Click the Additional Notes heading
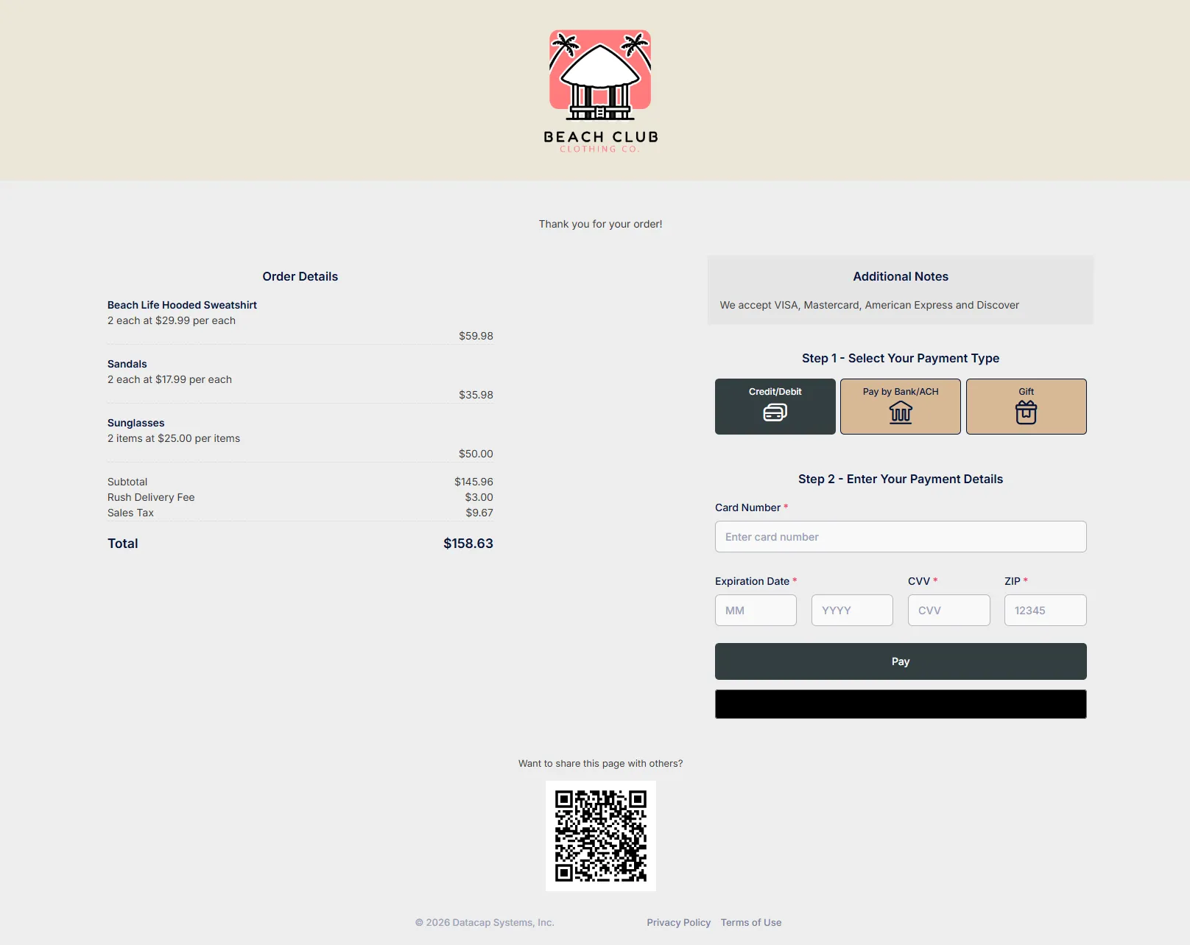Image resolution: width=1190 pixels, height=945 pixels. pos(901,276)
